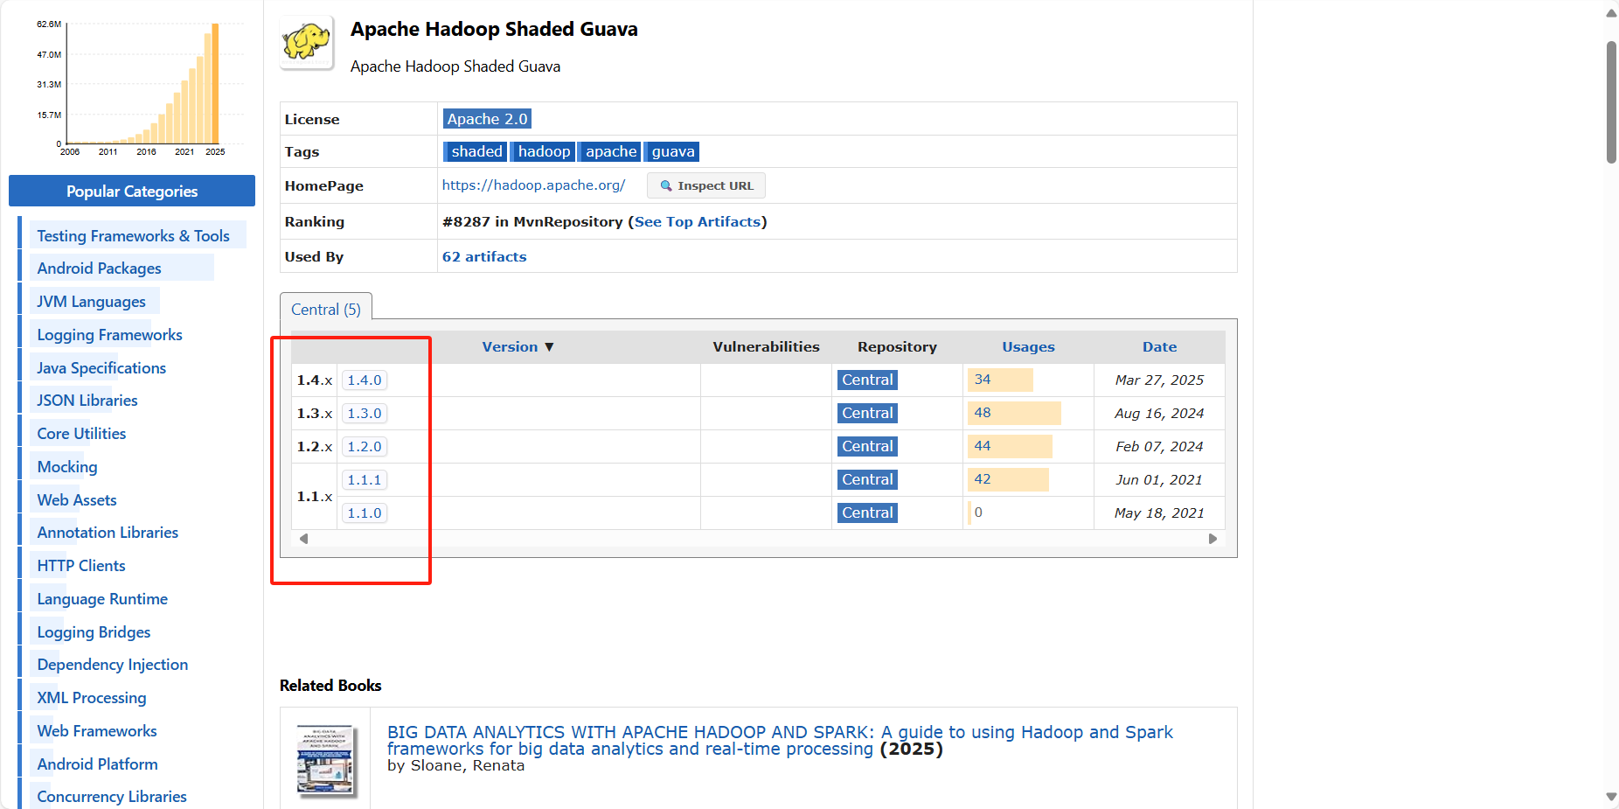This screenshot has height=809, width=1619.
Task: Open Language Runtime category
Action: 102,599
